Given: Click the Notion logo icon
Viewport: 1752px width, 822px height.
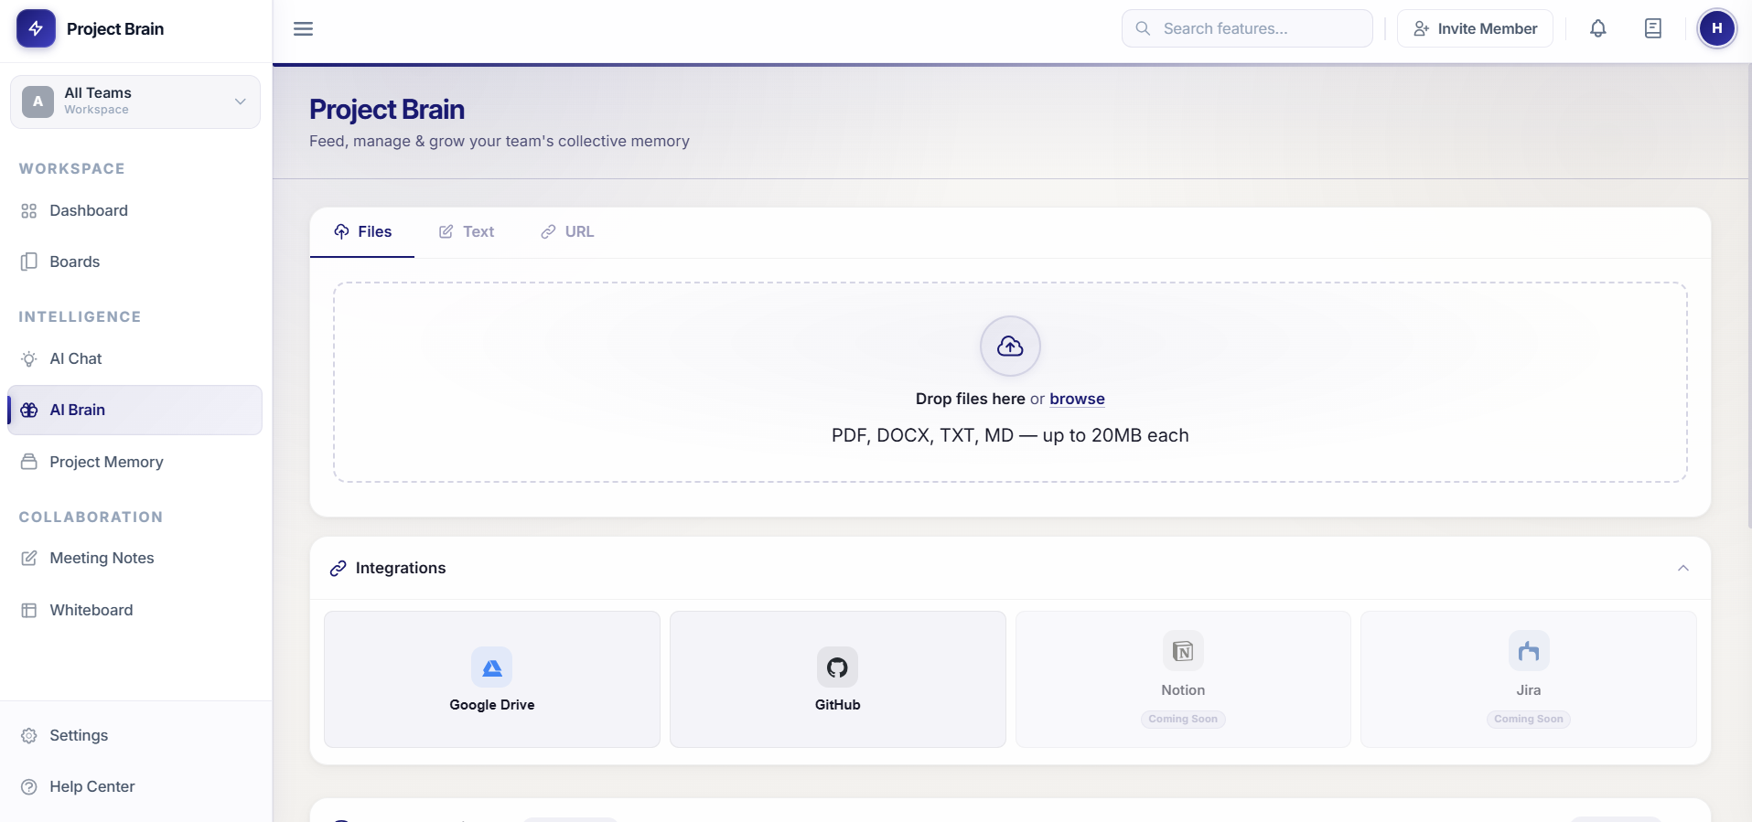Looking at the screenshot, I should click(x=1183, y=651).
